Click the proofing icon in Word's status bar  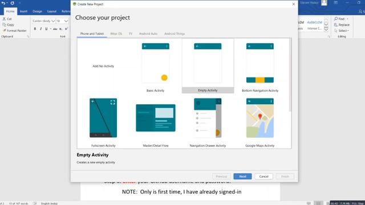click(x=35, y=203)
